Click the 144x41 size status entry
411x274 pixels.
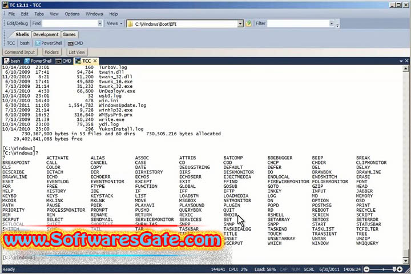click(x=218, y=269)
